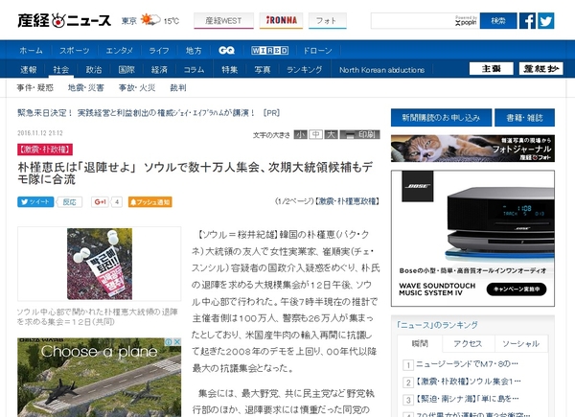Click the Tokyo weather sun icon
This screenshot has height=417, width=575.
150,19
